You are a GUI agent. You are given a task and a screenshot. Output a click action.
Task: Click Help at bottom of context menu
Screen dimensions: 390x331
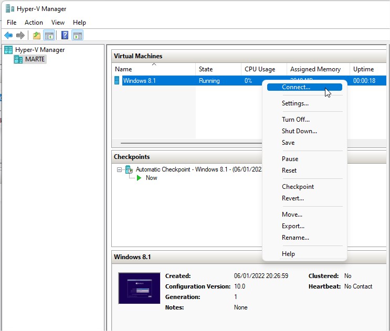coord(304,254)
